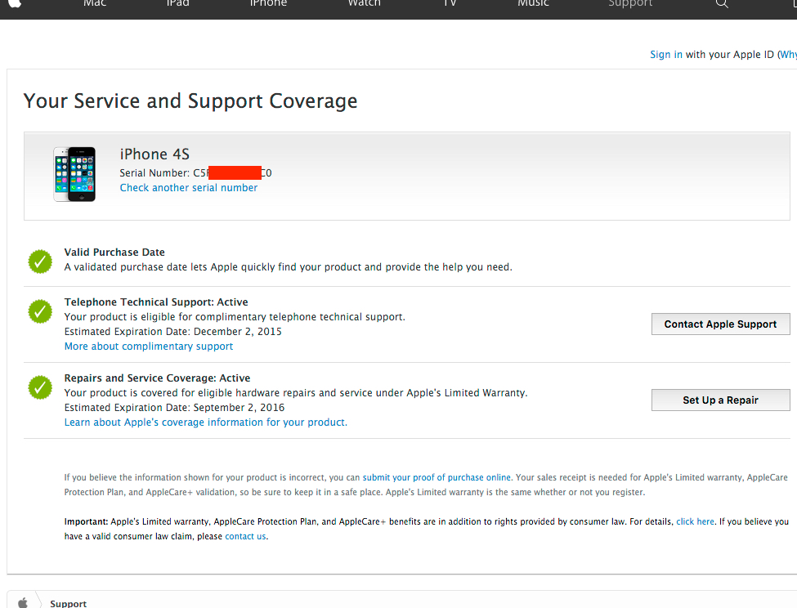Click the contact us link in the footer note
The height and width of the screenshot is (608, 797).
245,536
